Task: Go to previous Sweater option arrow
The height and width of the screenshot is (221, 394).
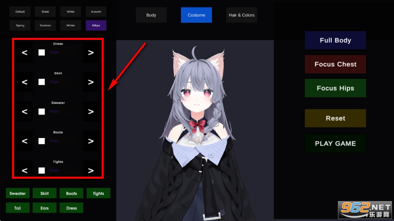Action: [x=24, y=112]
